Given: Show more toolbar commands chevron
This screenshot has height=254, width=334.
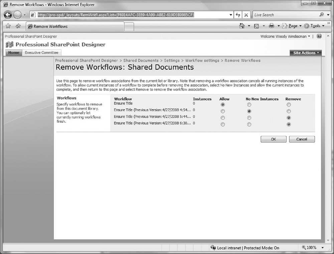Looking at the screenshot, I should click(x=329, y=23).
